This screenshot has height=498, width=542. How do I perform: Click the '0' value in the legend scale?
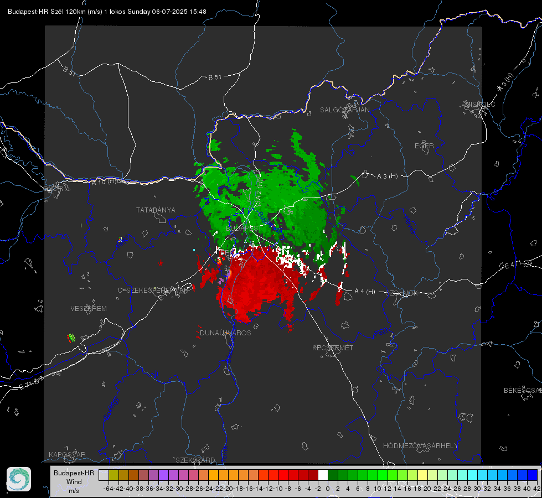coord(328,489)
